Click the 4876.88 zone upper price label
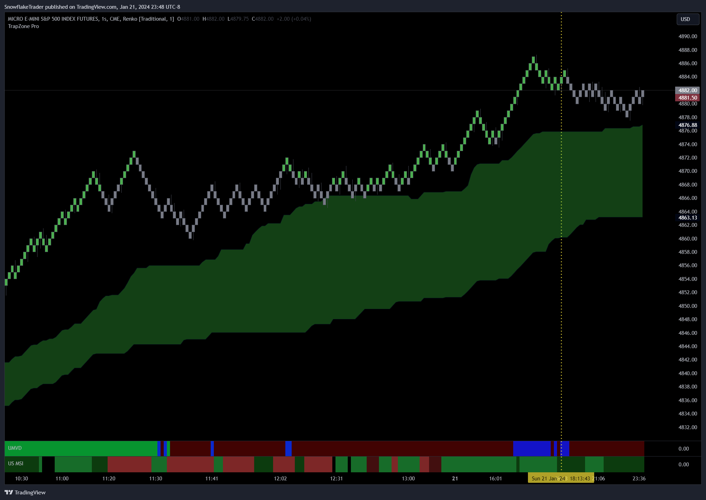706x500 pixels. coord(687,125)
